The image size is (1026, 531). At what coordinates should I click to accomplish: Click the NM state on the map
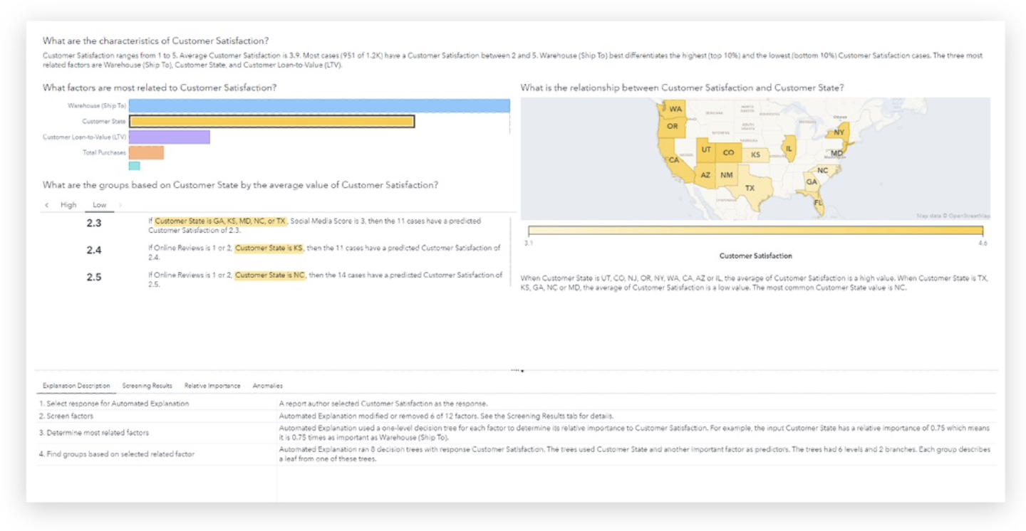click(726, 175)
